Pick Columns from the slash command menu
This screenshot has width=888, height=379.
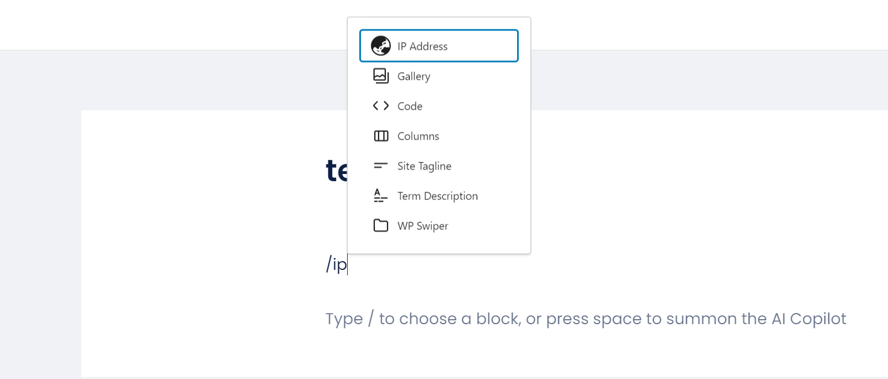coord(439,136)
